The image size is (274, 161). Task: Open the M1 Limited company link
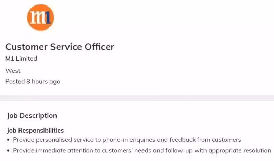(21, 58)
